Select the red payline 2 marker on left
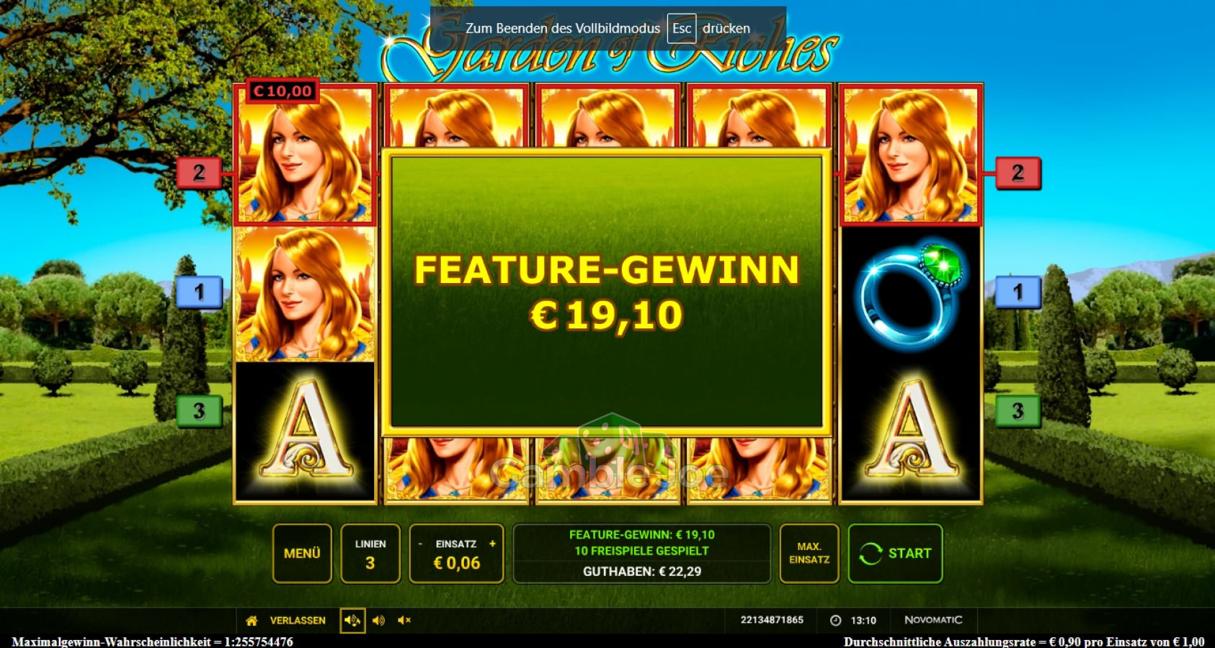Screen dimensions: 1215x648 (199, 173)
